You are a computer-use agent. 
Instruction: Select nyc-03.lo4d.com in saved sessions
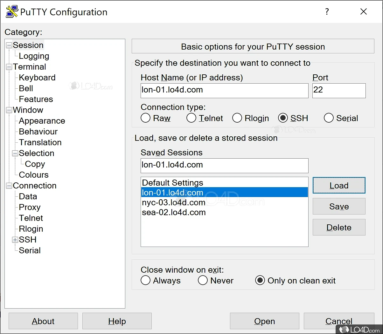coord(174,202)
